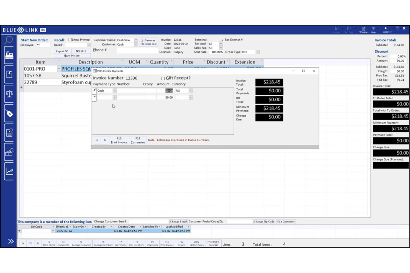Viewport: 410px width, 273px height.
Task: Click Print Pick \ Pack Slip
Action: tap(213, 243)
